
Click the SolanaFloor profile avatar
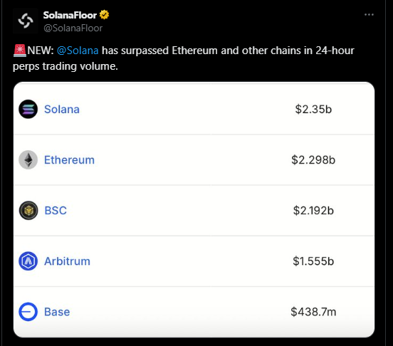pos(26,21)
